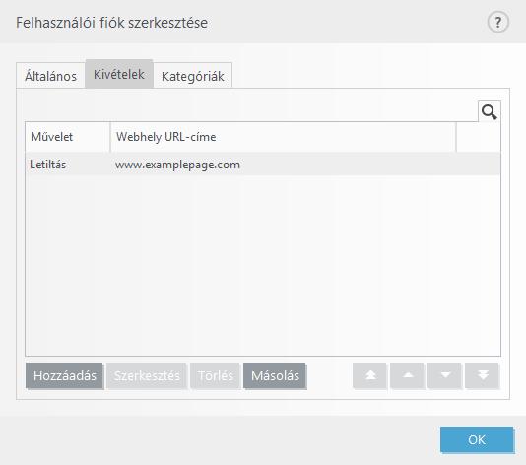Click the Törlés button
This screenshot has width=526, height=465.
[x=215, y=375]
